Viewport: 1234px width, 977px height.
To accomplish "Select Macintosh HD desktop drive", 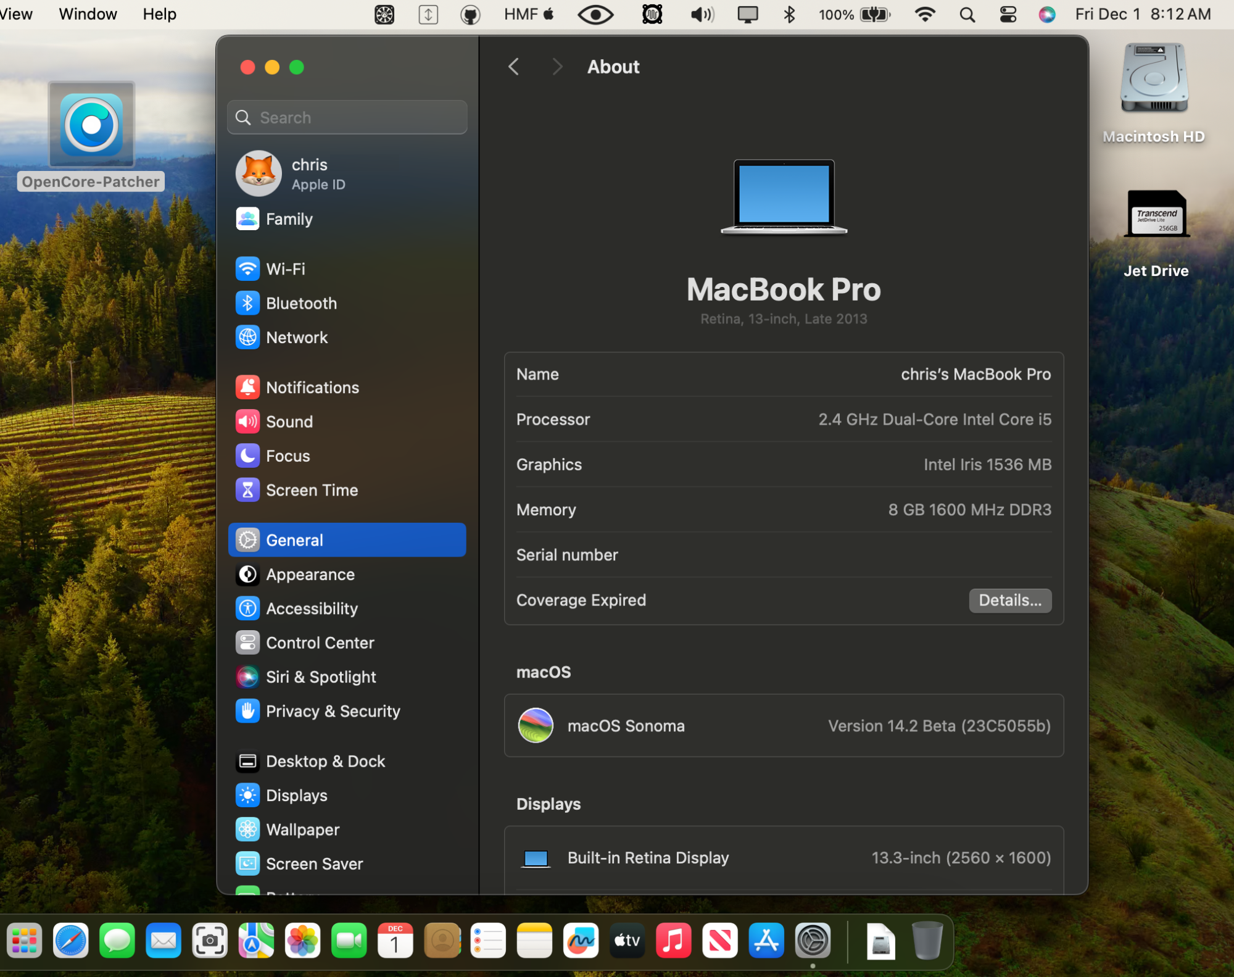I will coord(1154,93).
